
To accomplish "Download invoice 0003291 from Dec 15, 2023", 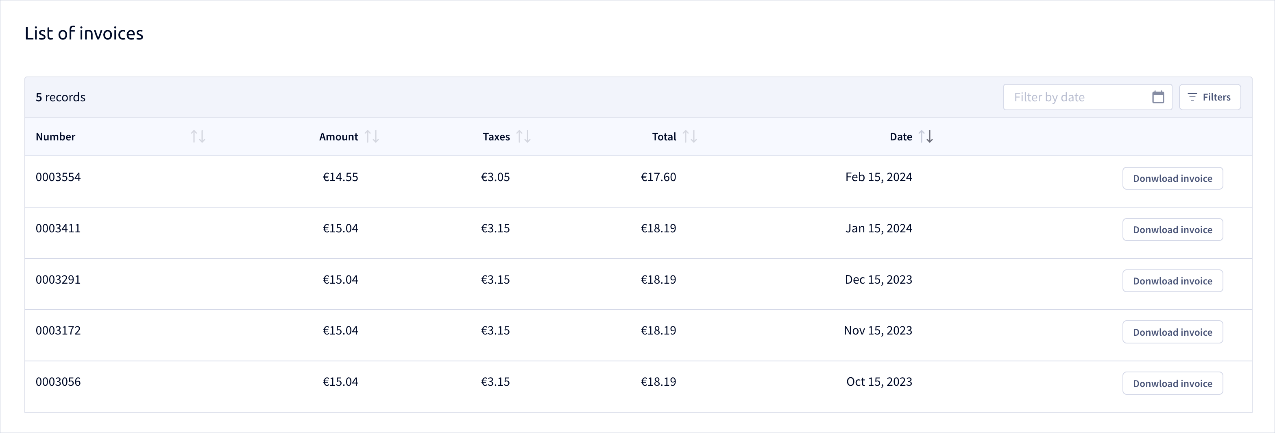I will coord(1172,281).
